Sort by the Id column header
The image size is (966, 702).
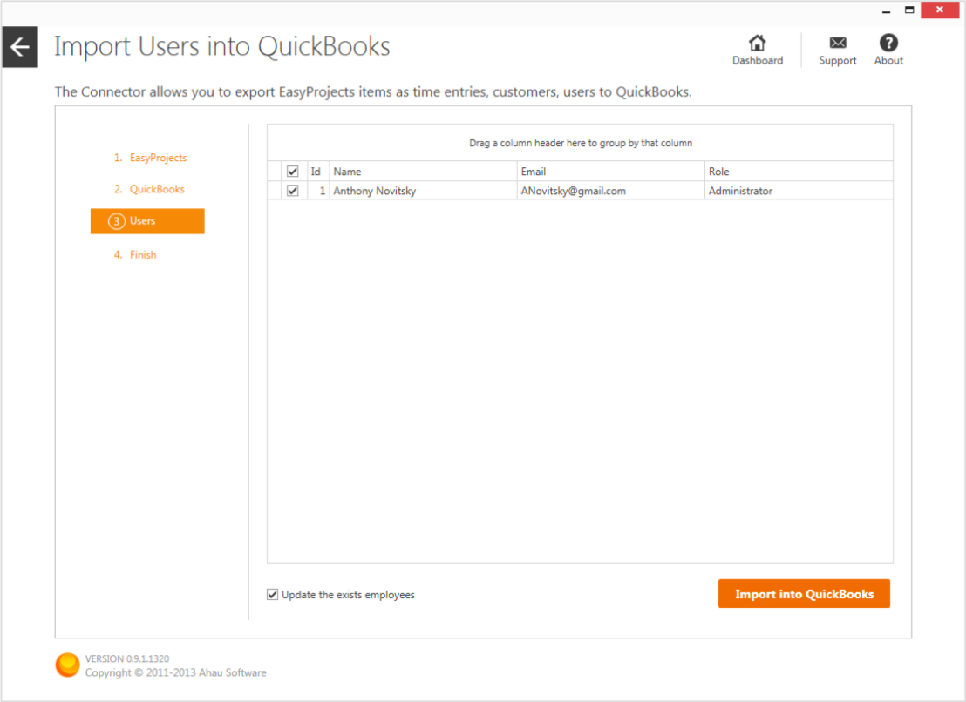click(318, 172)
